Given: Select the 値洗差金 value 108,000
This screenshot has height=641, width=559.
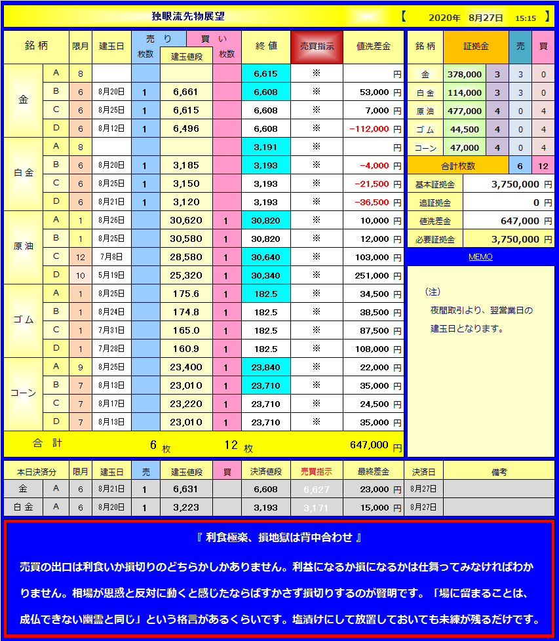Looking at the screenshot, I should (372, 349).
